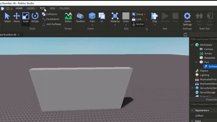Viewport: 217px width, 122px height.
Task: Select Baseplate in the Explorer
Action: [210, 58]
